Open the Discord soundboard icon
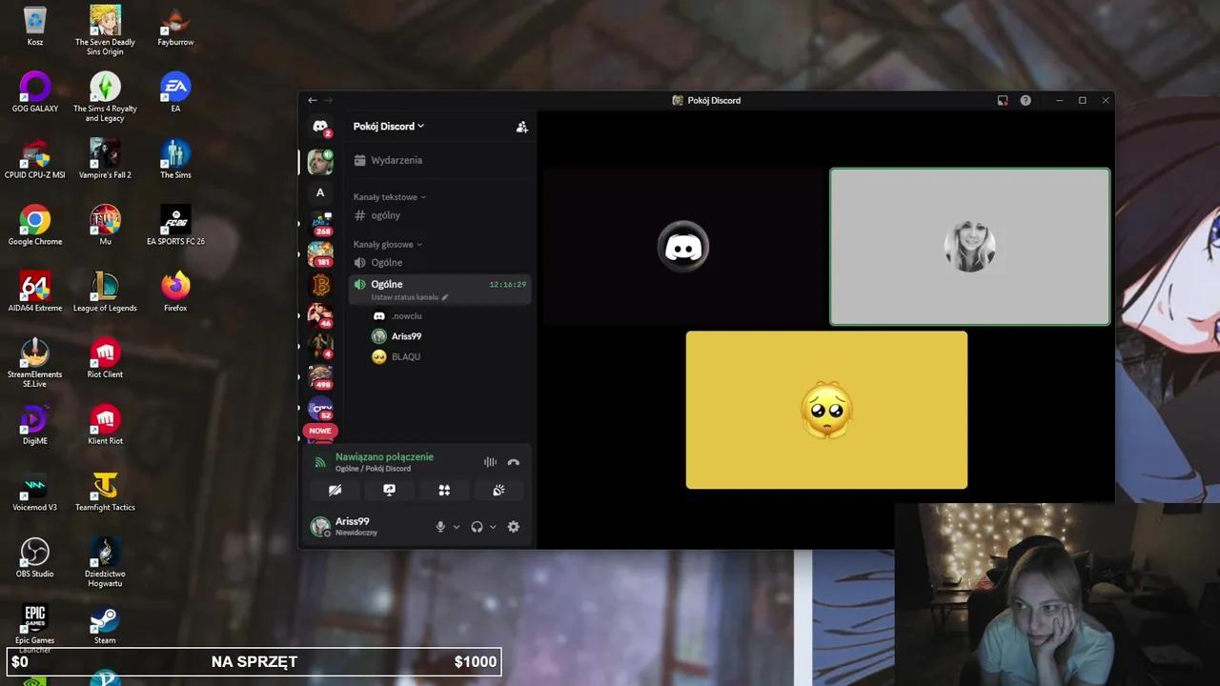 (x=498, y=490)
